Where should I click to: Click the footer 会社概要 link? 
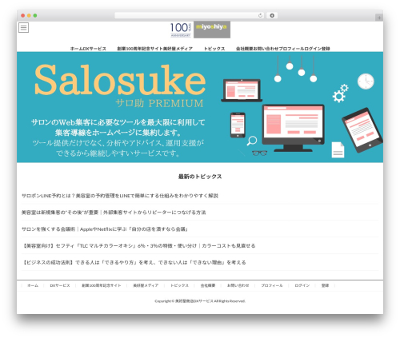pyautogui.click(x=208, y=285)
